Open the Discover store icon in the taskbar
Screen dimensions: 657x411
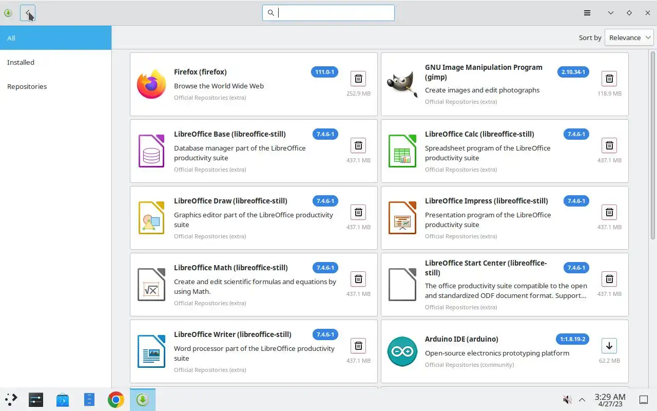click(63, 399)
